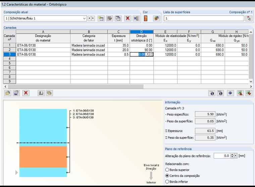Go to previous composition arrow
The image size is (255, 187).
(89, 18)
